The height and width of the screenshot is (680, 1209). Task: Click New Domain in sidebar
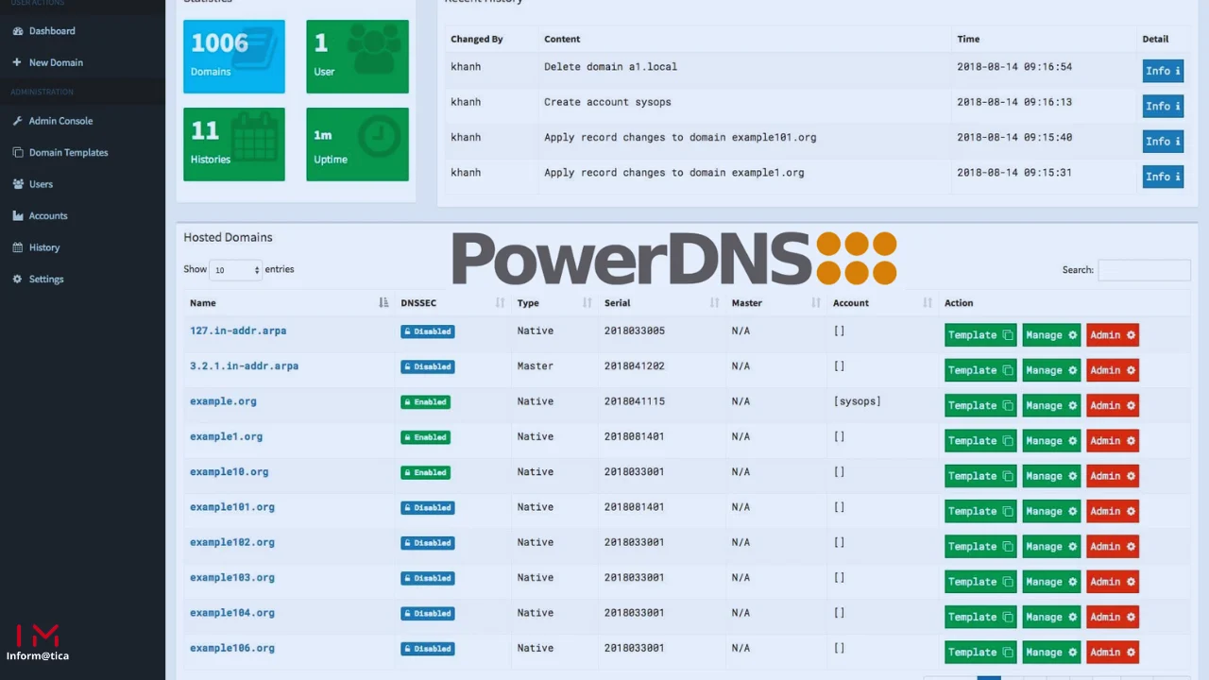point(56,62)
